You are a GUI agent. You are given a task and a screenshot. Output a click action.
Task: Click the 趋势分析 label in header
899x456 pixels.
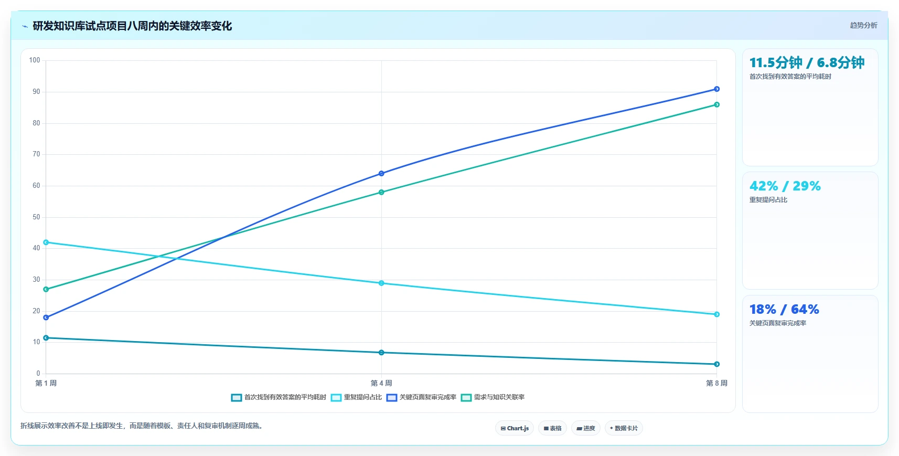863,25
